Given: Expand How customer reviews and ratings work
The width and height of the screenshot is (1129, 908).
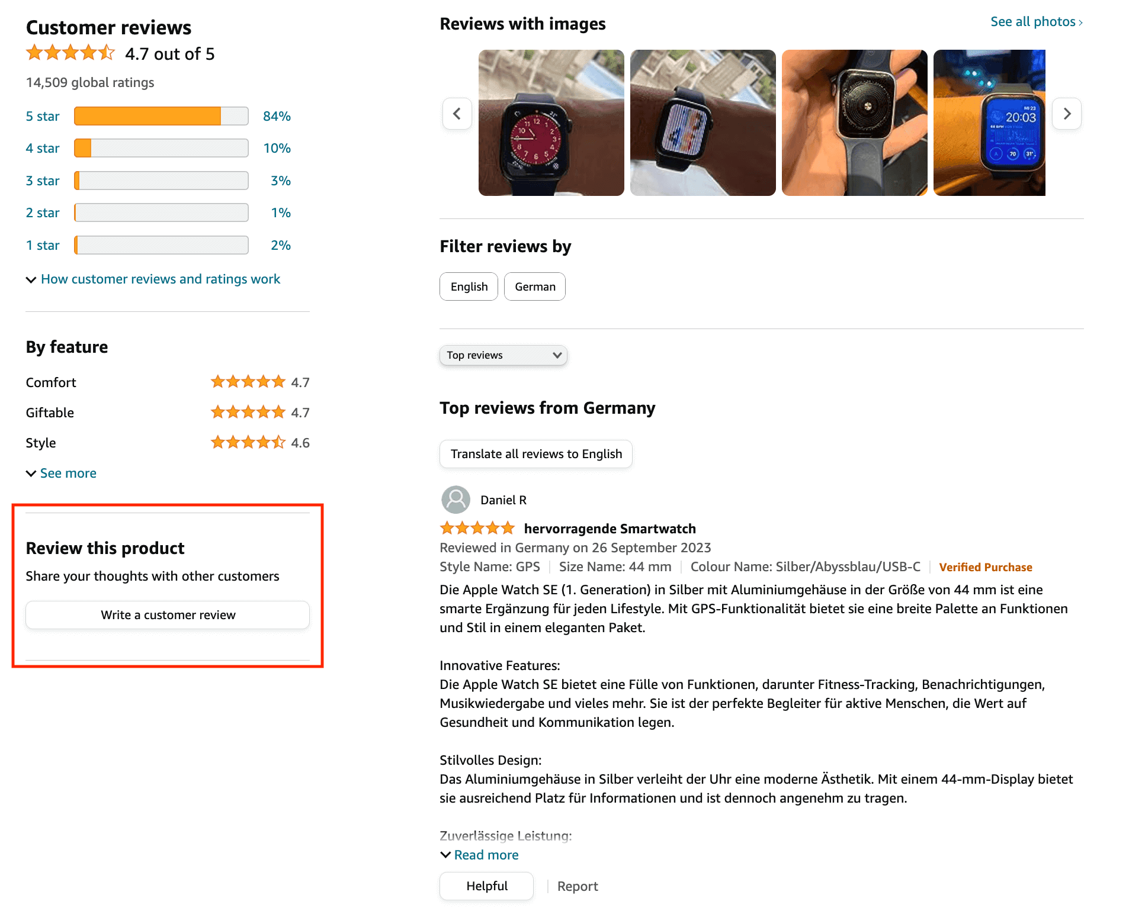Looking at the screenshot, I should click(x=160, y=279).
